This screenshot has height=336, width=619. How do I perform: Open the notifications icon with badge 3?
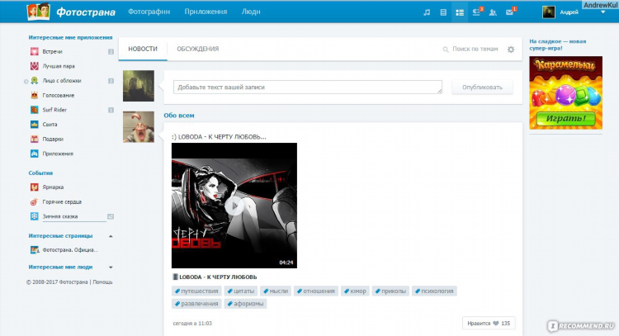click(x=476, y=12)
